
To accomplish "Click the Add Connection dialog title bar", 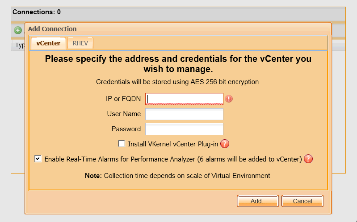I will tap(178, 29).
